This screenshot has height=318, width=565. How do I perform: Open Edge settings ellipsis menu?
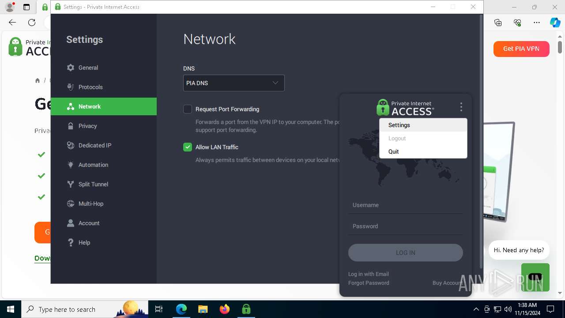pyautogui.click(x=536, y=23)
